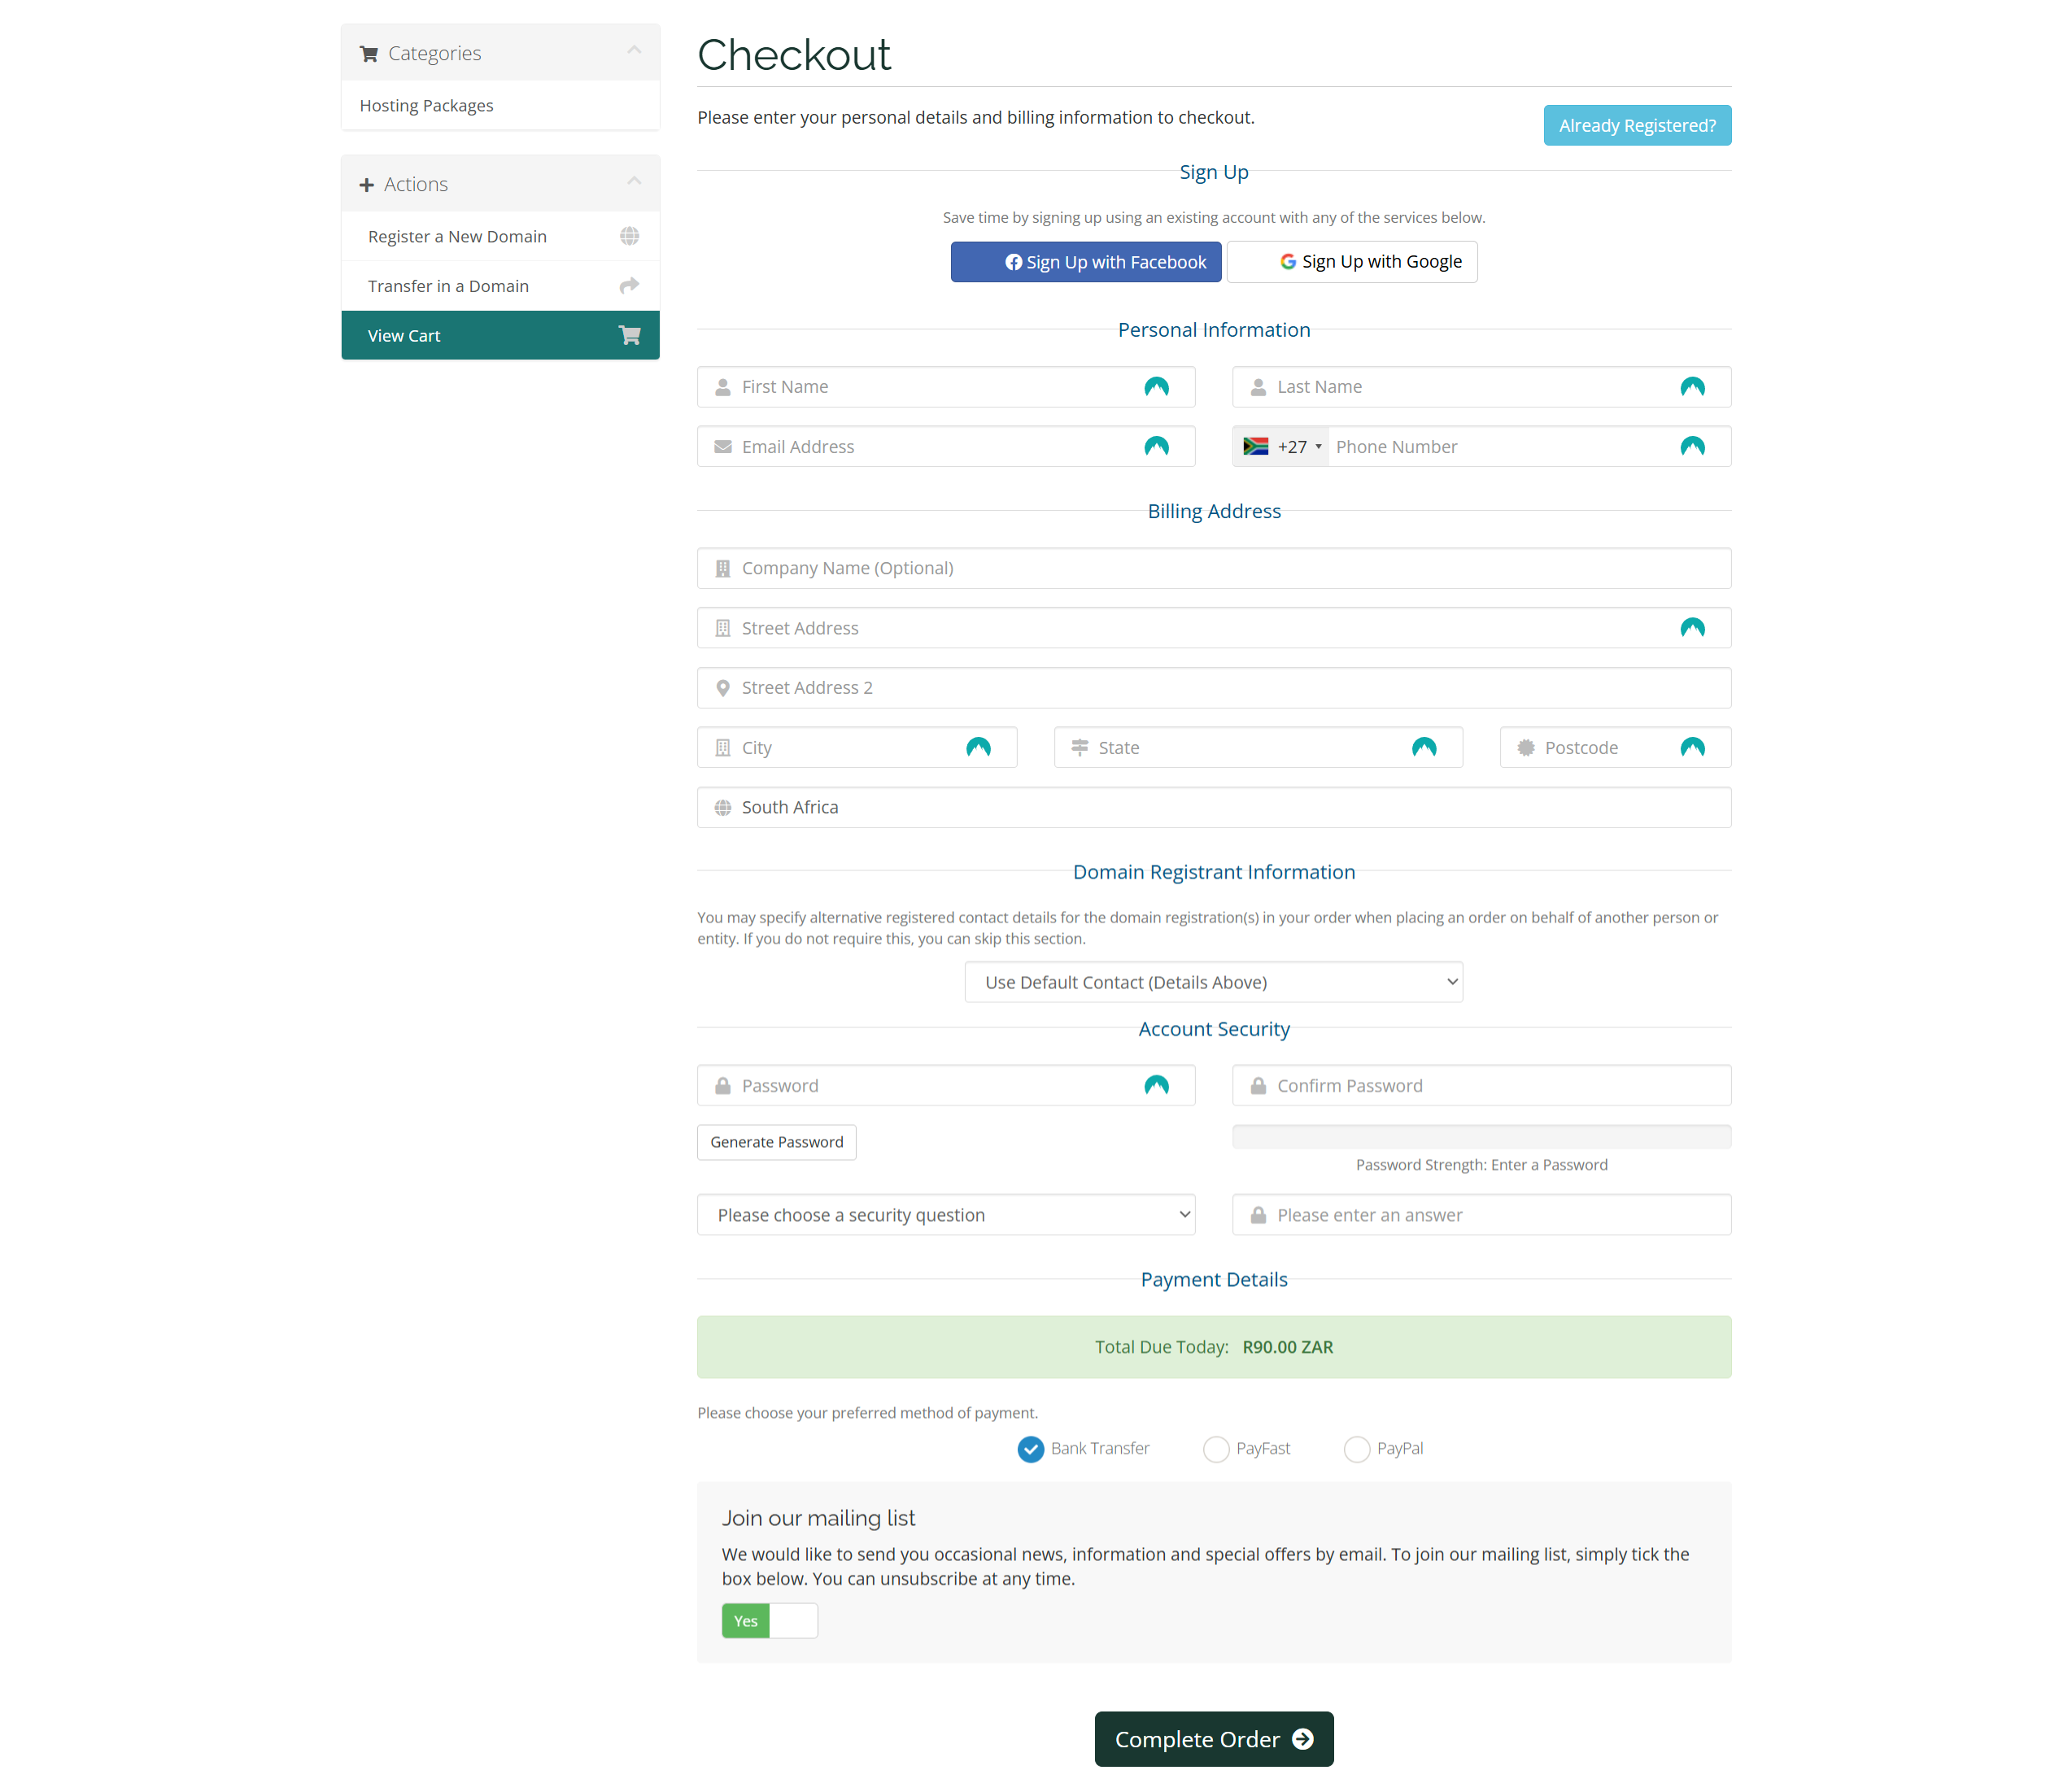
Task: Select the Bank Transfer payment option
Action: click(1030, 1448)
